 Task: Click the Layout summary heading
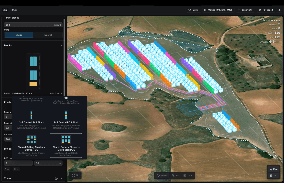(x=272, y=20)
